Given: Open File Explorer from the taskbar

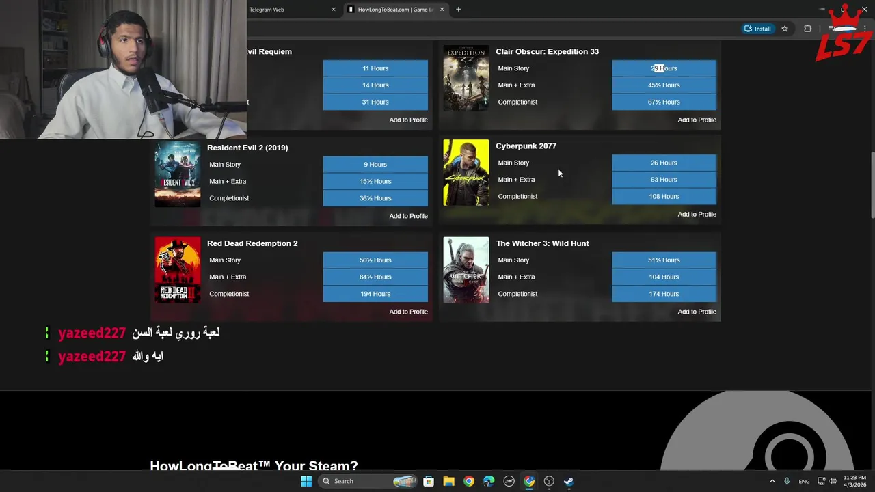Looking at the screenshot, I should [448, 481].
